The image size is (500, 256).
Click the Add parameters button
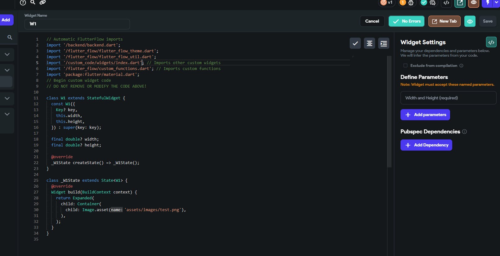425,115
